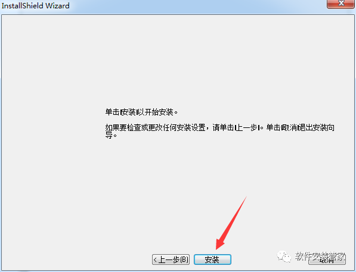356x272 pixels.
Task: Click the red arrow pointing at 安装
Action: 231,224
